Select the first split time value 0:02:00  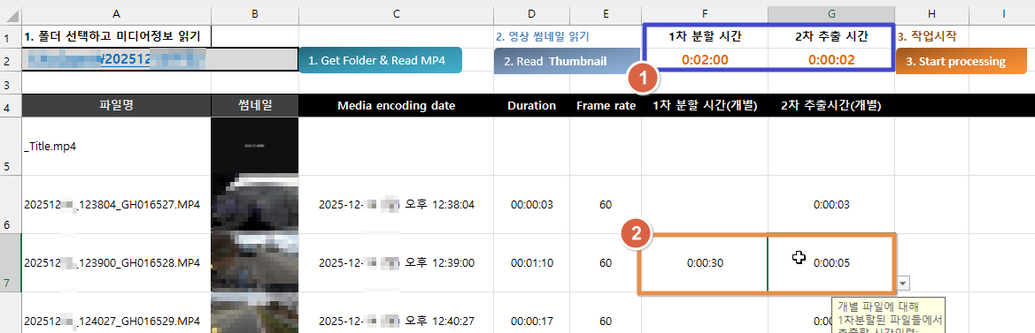[x=704, y=60]
